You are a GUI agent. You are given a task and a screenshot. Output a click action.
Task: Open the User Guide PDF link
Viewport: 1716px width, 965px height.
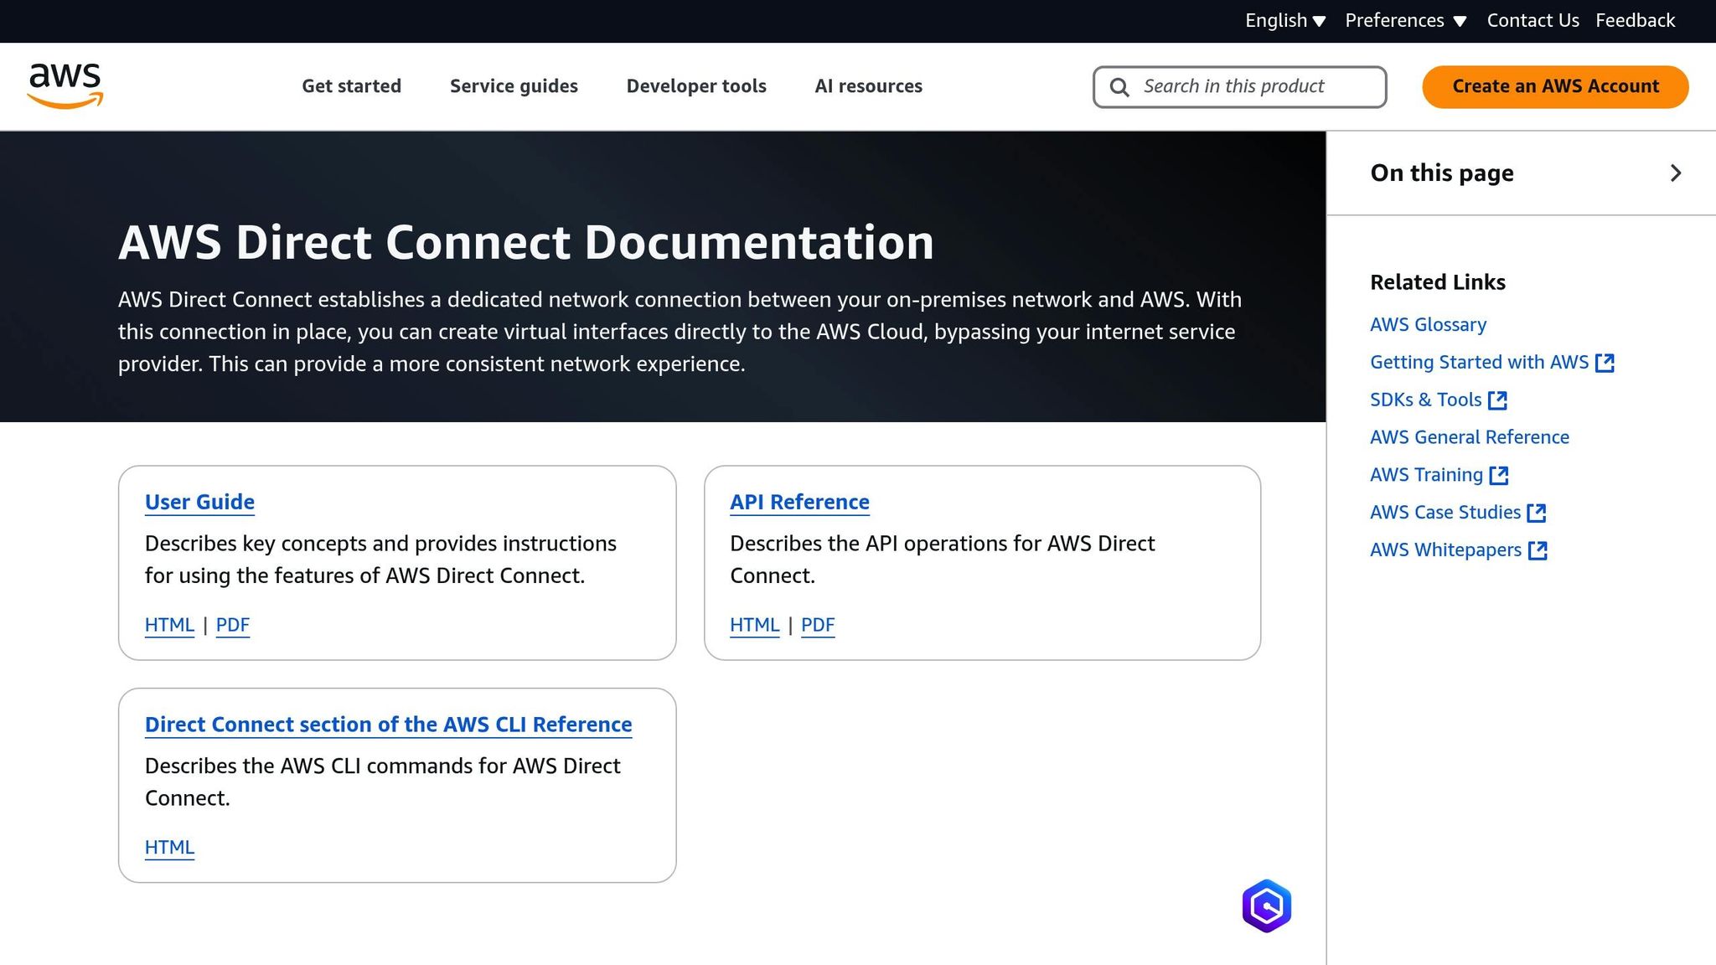tap(233, 625)
